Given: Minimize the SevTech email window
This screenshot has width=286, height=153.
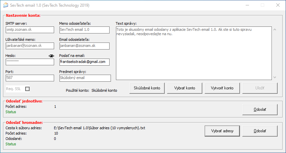Looking at the screenshot, I should [x=247, y=5].
